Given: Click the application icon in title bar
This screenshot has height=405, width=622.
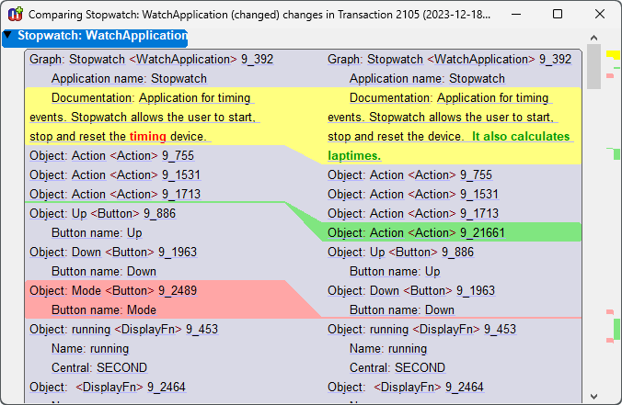Looking at the screenshot, I should [x=15, y=15].
